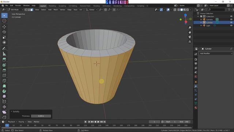This screenshot has width=234, height=132.
Task: Select the Shear tool
Action: click(4, 112)
